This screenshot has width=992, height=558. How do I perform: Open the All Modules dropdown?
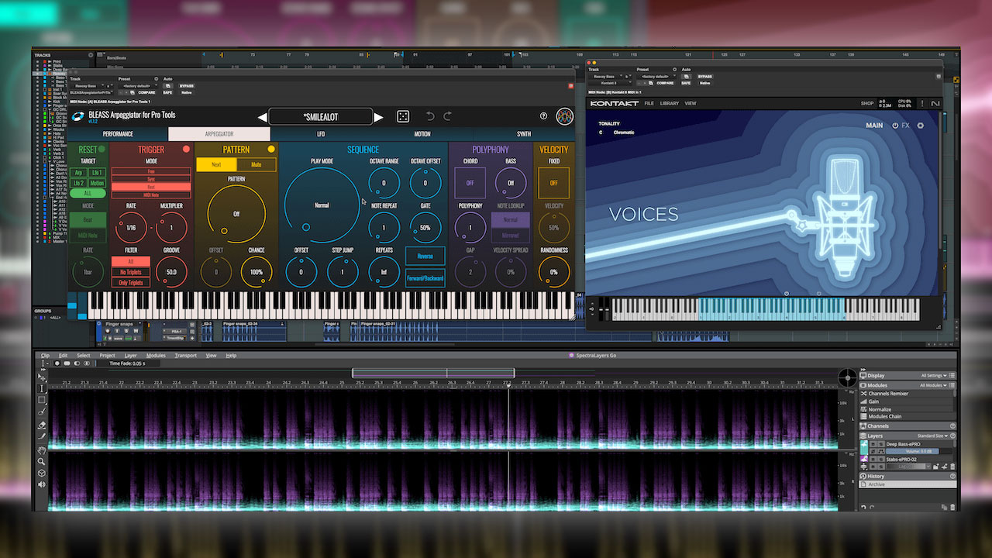point(934,385)
